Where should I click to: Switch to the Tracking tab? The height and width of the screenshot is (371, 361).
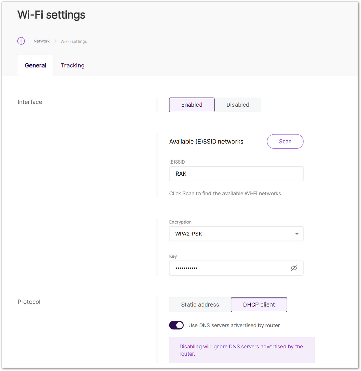[x=72, y=65]
